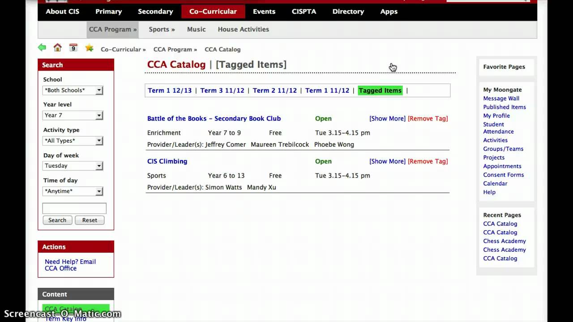Open Calendar link in My Moongate
Viewport: 573px width, 322px height.
coord(495,184)
